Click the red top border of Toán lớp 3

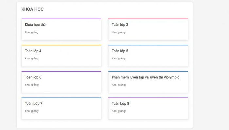coord(148,19)
